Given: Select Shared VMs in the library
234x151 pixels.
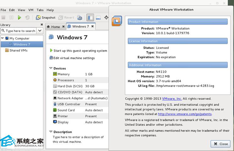Looking at the screenshot, I should (x=18, y=50).
